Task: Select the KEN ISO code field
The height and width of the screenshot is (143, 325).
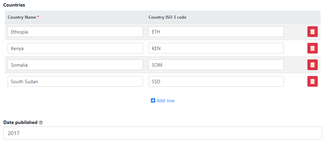Action: pyautogui.click(x=216, y=48)
